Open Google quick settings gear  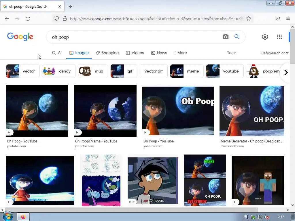click(x=265, y=37)
